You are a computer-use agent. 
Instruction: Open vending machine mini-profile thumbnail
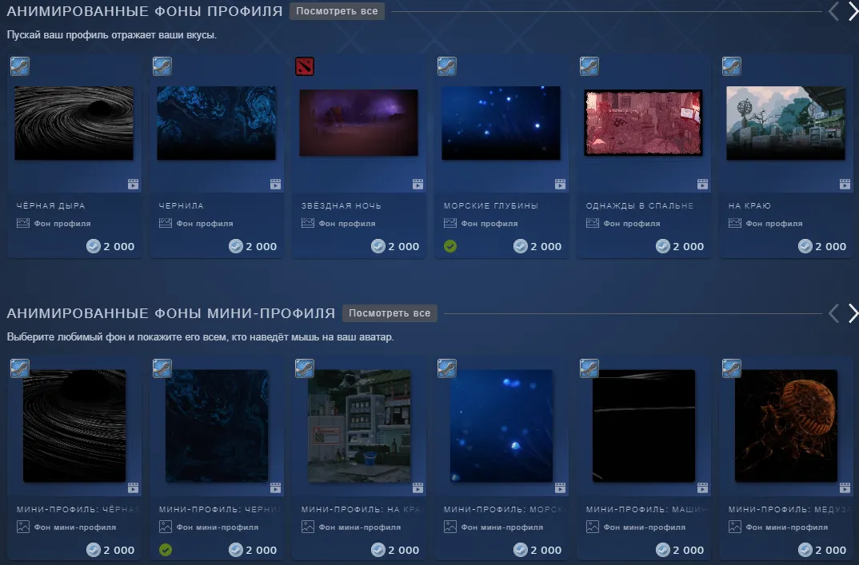[359, 426]
